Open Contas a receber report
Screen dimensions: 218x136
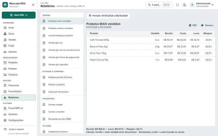62,112
